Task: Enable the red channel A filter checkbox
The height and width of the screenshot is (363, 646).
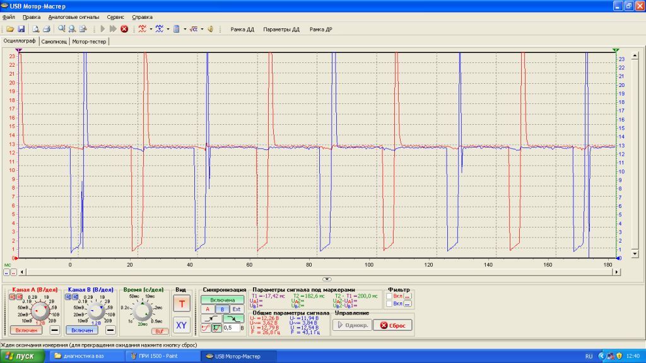Action: click(x=389, y=296)
